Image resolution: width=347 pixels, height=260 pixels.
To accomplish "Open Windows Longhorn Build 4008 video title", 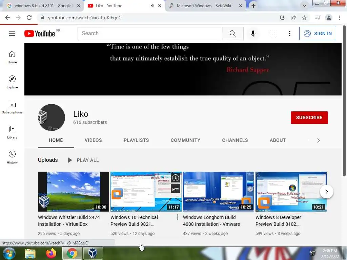I will (x=211, y=221).
